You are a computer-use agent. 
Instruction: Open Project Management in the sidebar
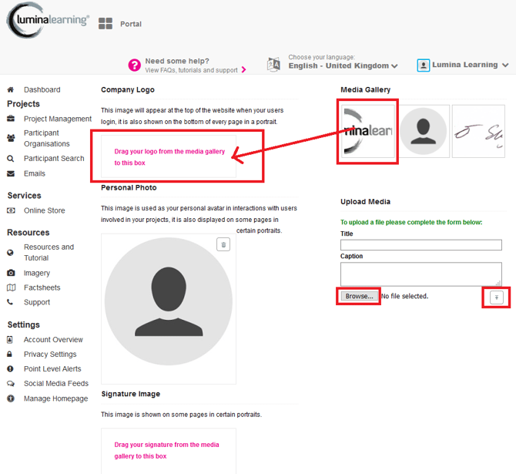tap(57, 119)
